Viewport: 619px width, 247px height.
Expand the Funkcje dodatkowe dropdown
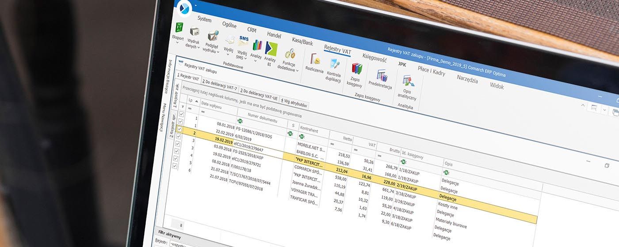click(x=298, y=70)
